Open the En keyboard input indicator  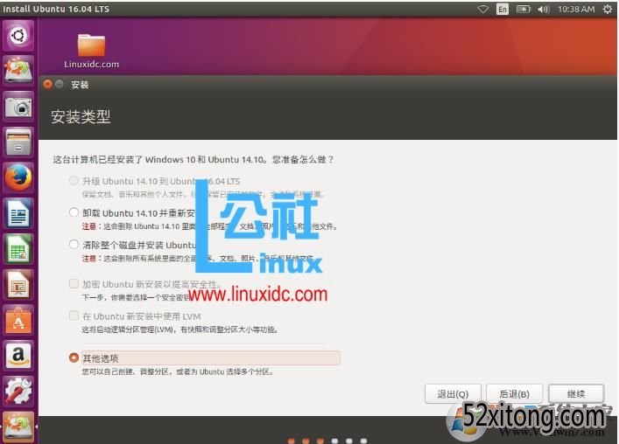coord(503,9)
